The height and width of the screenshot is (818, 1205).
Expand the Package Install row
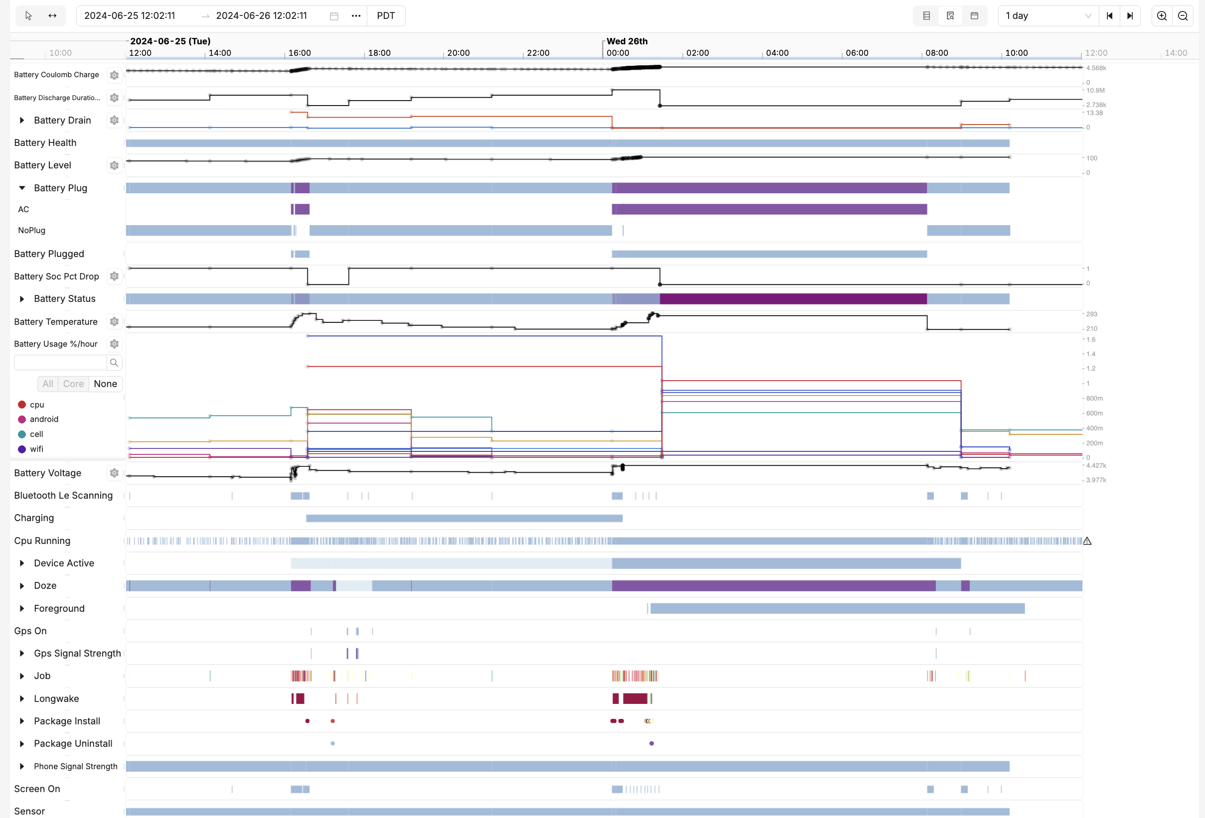(22, 721)
